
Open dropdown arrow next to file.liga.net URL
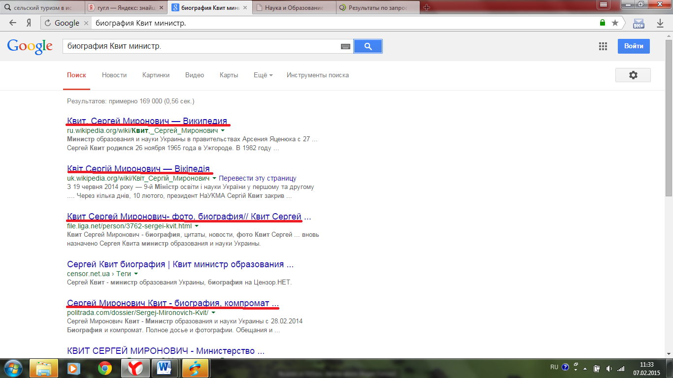click(x=197, y=226)
